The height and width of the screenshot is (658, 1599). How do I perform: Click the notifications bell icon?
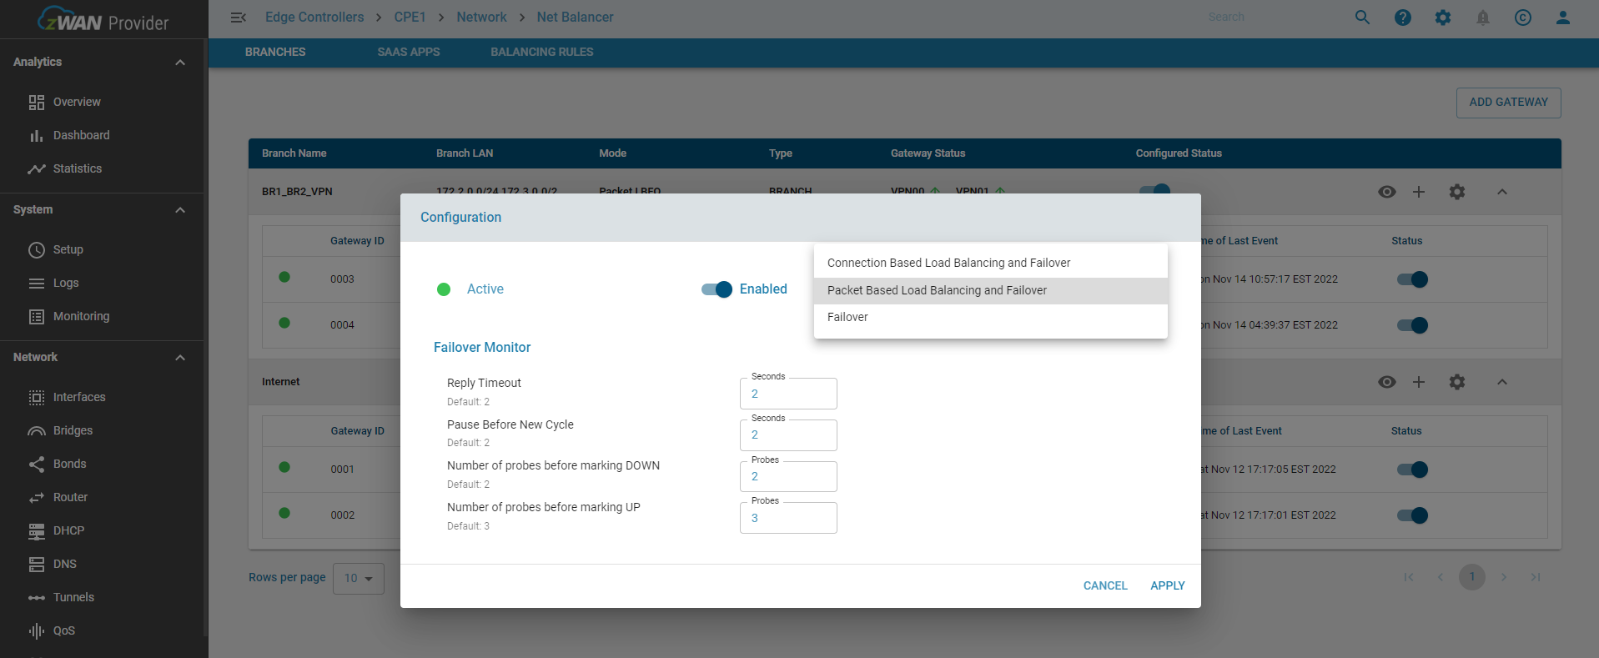1483,18
